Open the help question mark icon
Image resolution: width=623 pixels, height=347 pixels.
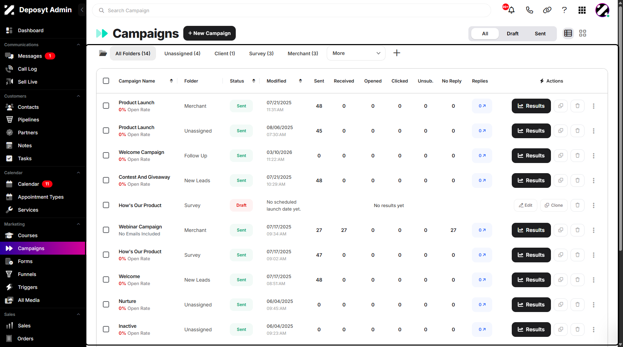tap(564, 10)
